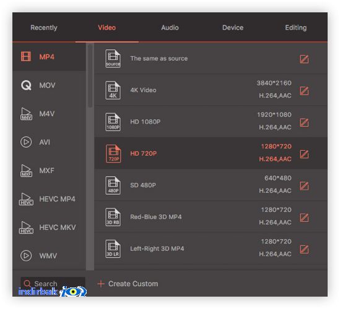Select the HD 1080P preset name
This screenshot has width=340, height=309.
146,122
